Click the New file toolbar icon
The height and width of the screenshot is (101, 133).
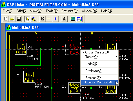click(6, 19)
